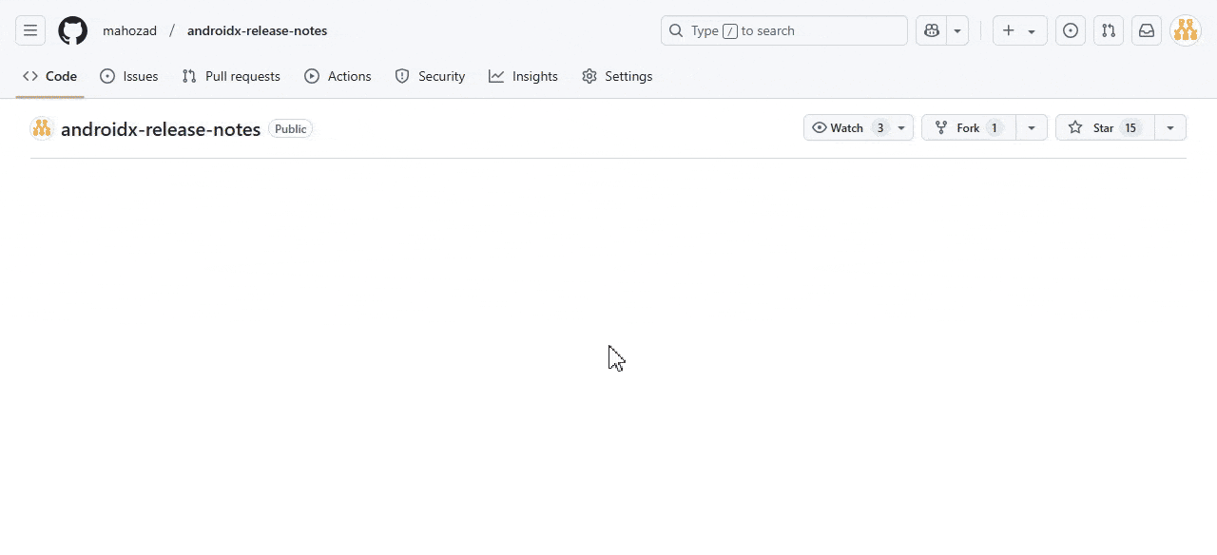Open the hamburger navigation menu

coord(30,30)
